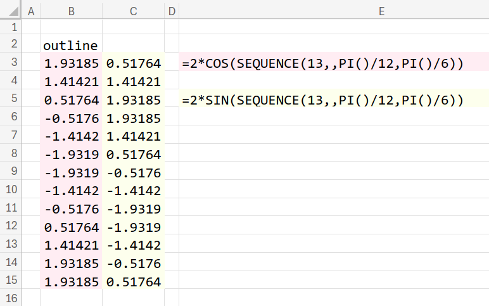Click row 1 header

(11, 27)
